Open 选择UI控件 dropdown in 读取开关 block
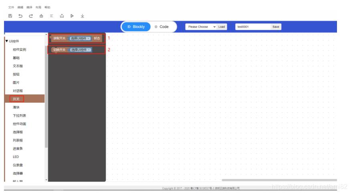The width and height of the screenshot is (351, 194). click(80, 38)
